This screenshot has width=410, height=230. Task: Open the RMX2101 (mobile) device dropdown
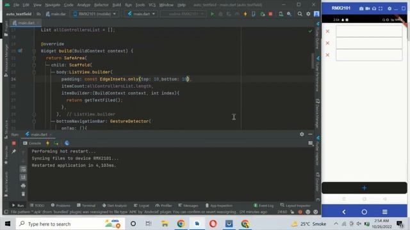tap(94, 14)
